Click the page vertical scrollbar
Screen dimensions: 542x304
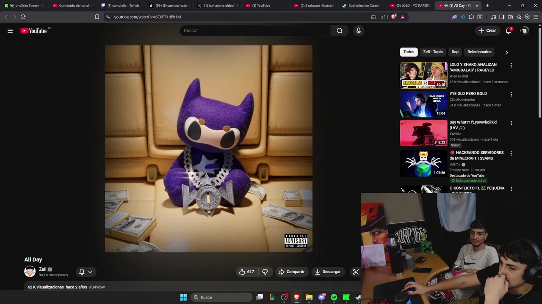pyautogui.click(x=539, y=72)
